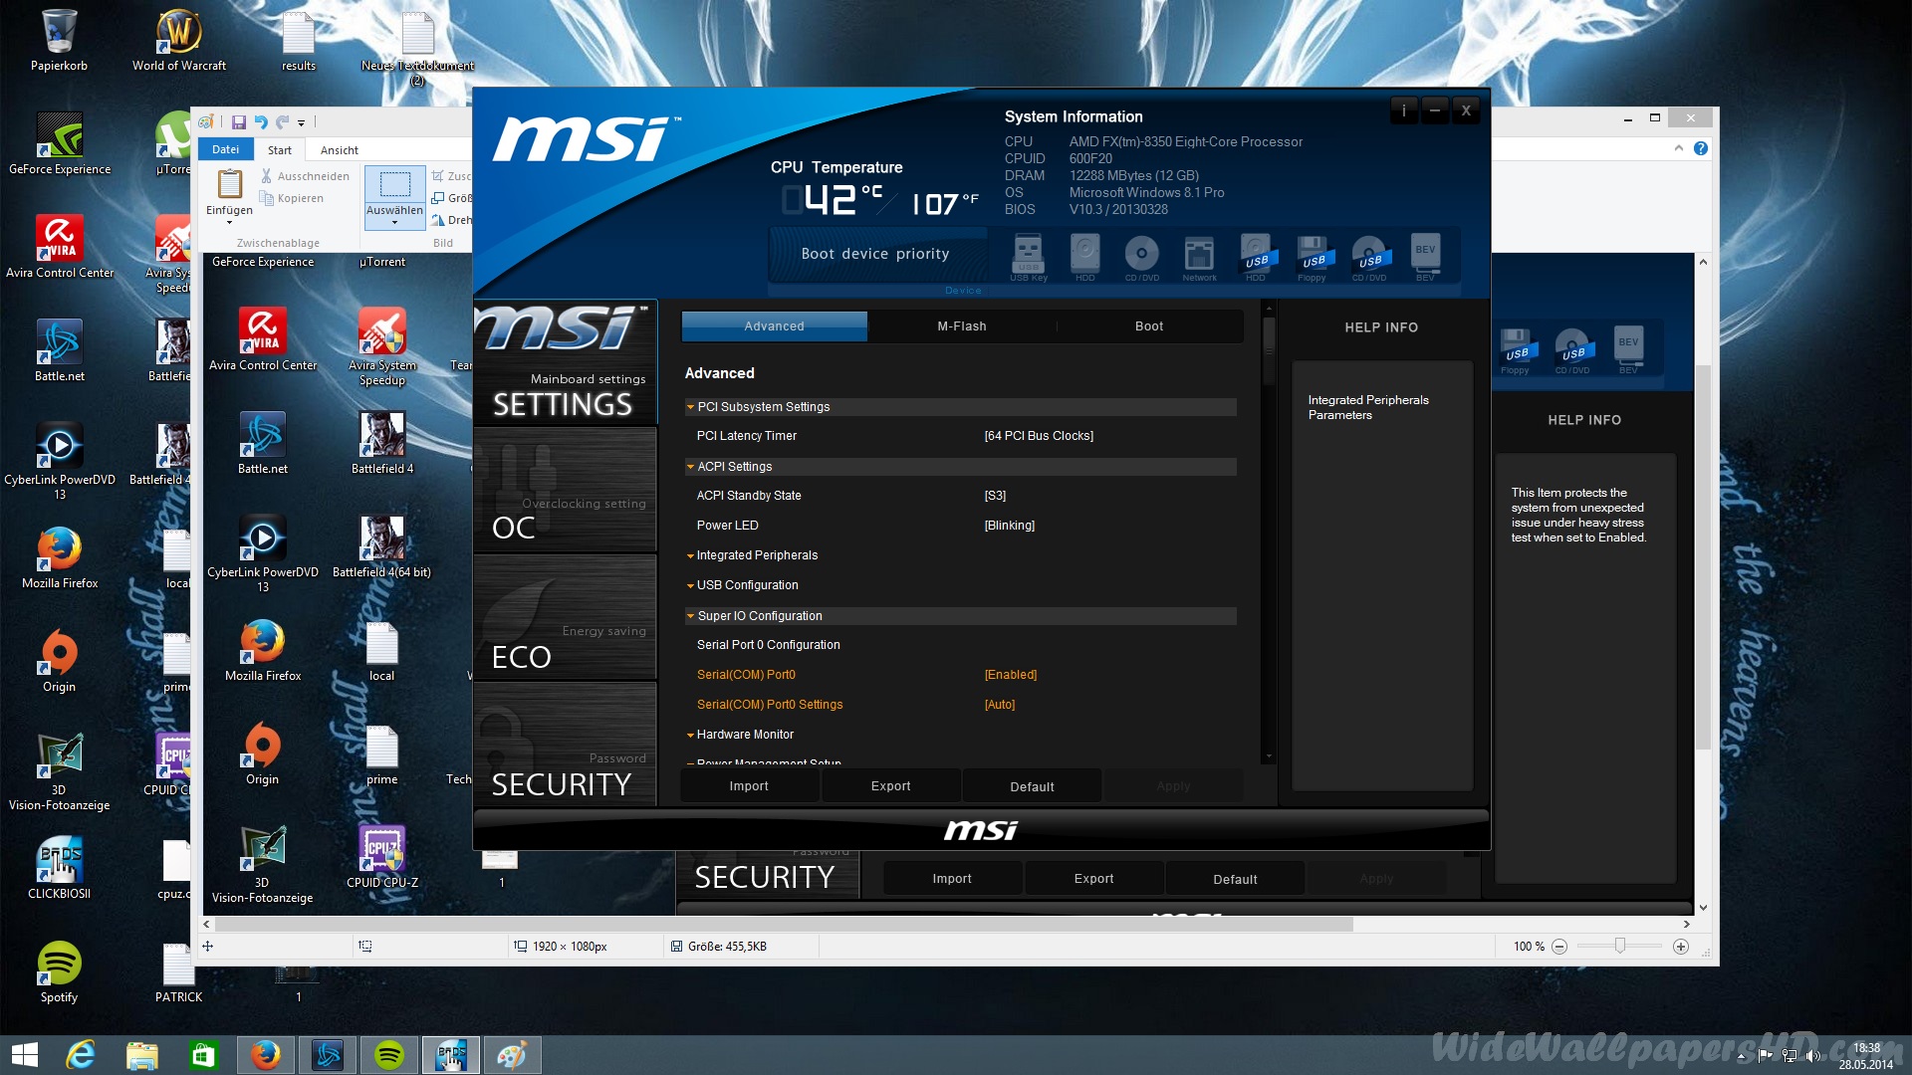The image size is (1912, 1075).
Task: Open Serial(COM) Port0 [Enabled] option
Action: pos(1010,675)
